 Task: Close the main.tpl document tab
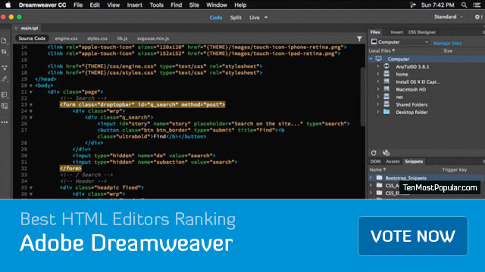(x=16, y=28)
